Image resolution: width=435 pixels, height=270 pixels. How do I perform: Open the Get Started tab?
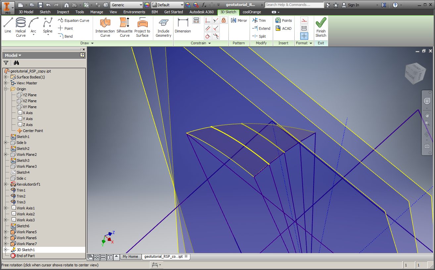(x=173, y=12)
